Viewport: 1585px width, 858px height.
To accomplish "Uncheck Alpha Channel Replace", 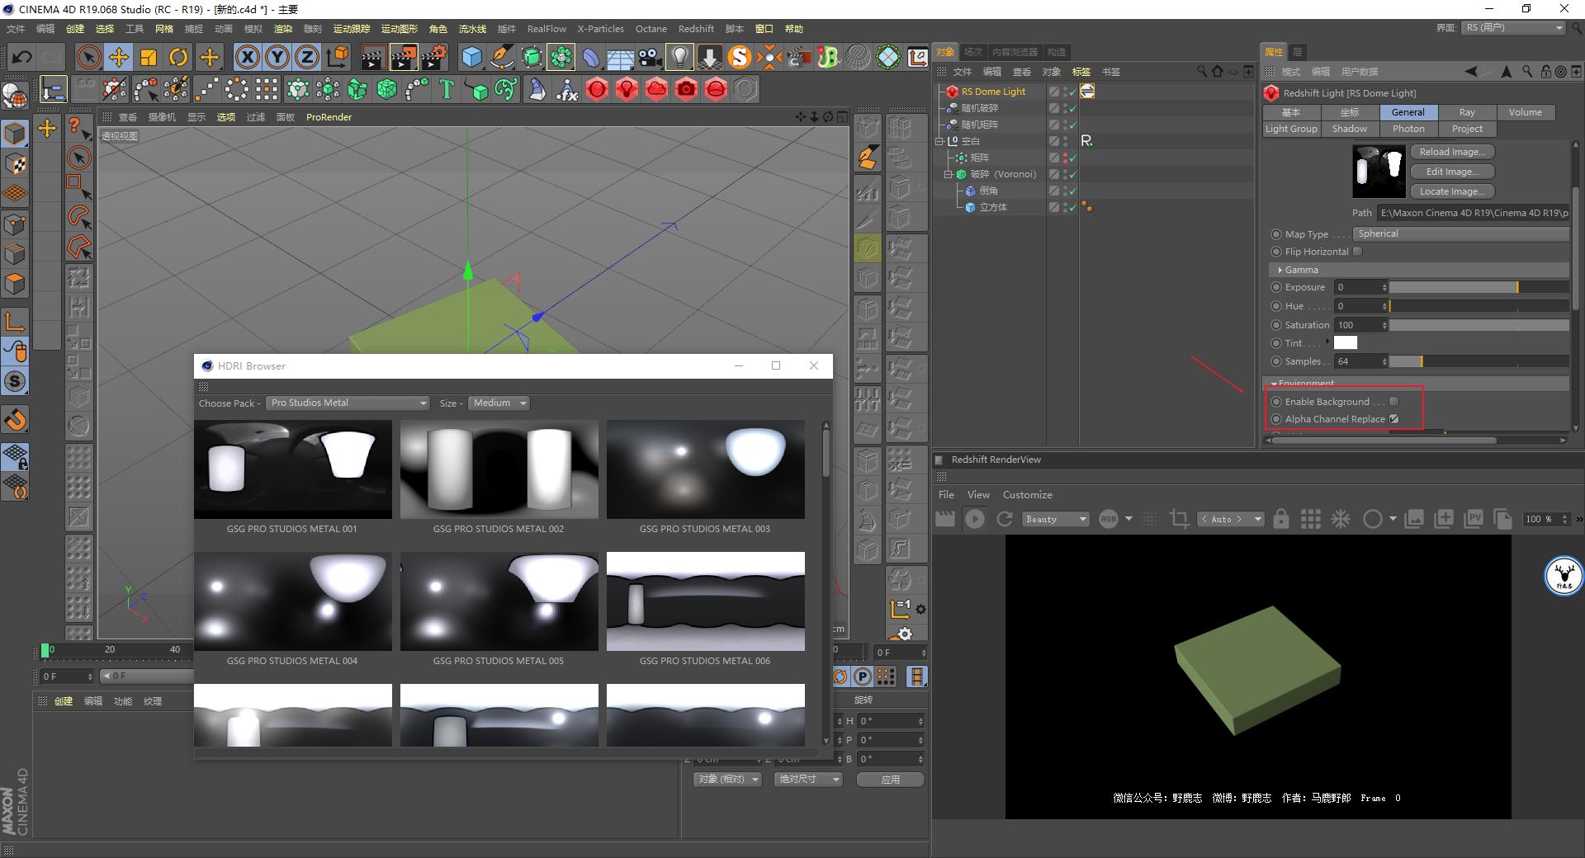I will click(x=1393, y=418).
